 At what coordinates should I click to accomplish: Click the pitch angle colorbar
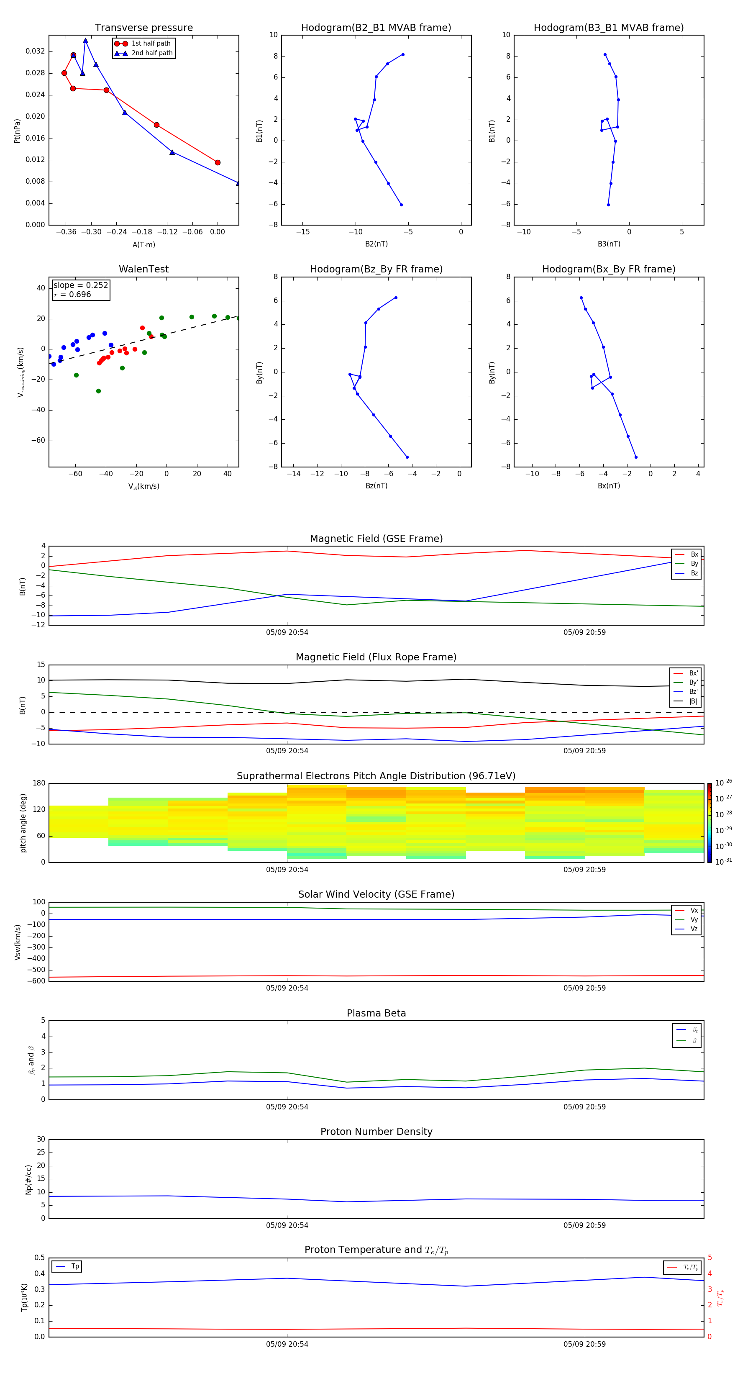click(x=709, y=822)
